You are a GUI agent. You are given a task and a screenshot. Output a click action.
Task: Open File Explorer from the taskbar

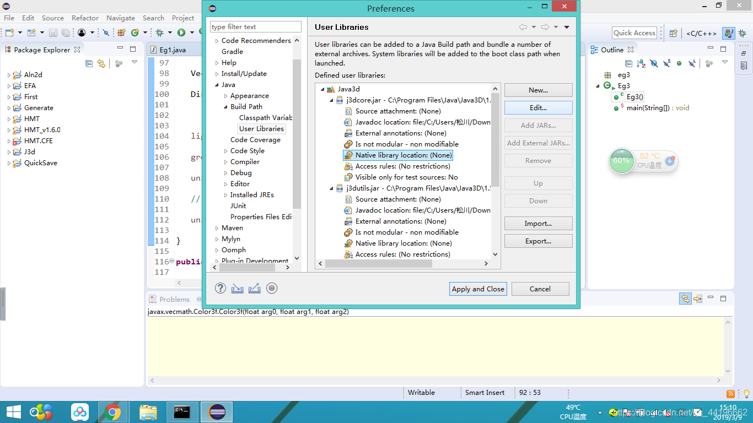click(148, 412)
